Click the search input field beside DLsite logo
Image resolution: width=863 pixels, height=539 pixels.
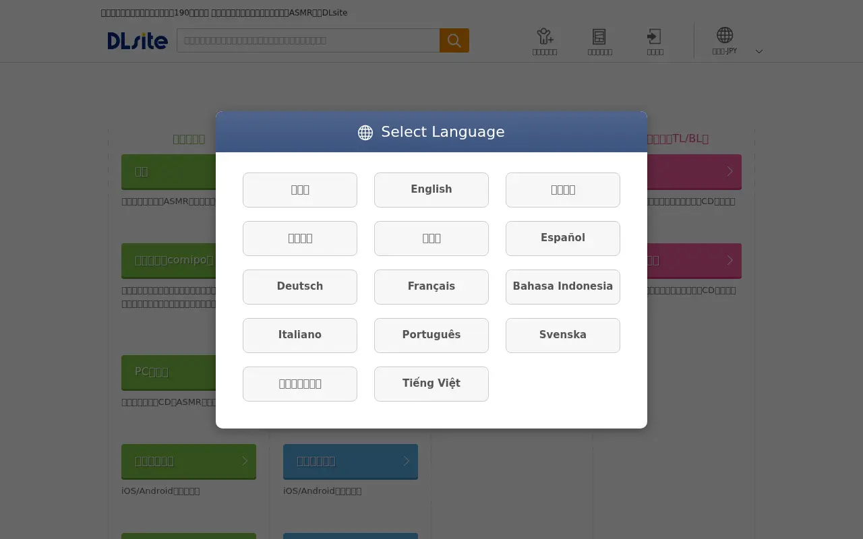pyautogui.click(x=308, y=40)
